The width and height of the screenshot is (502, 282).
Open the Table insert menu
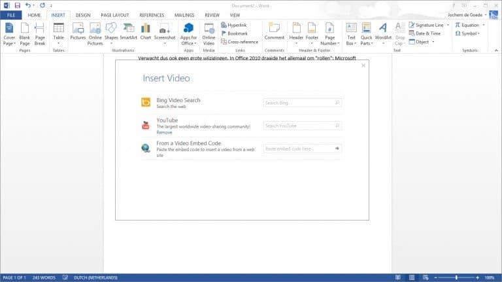59,34
